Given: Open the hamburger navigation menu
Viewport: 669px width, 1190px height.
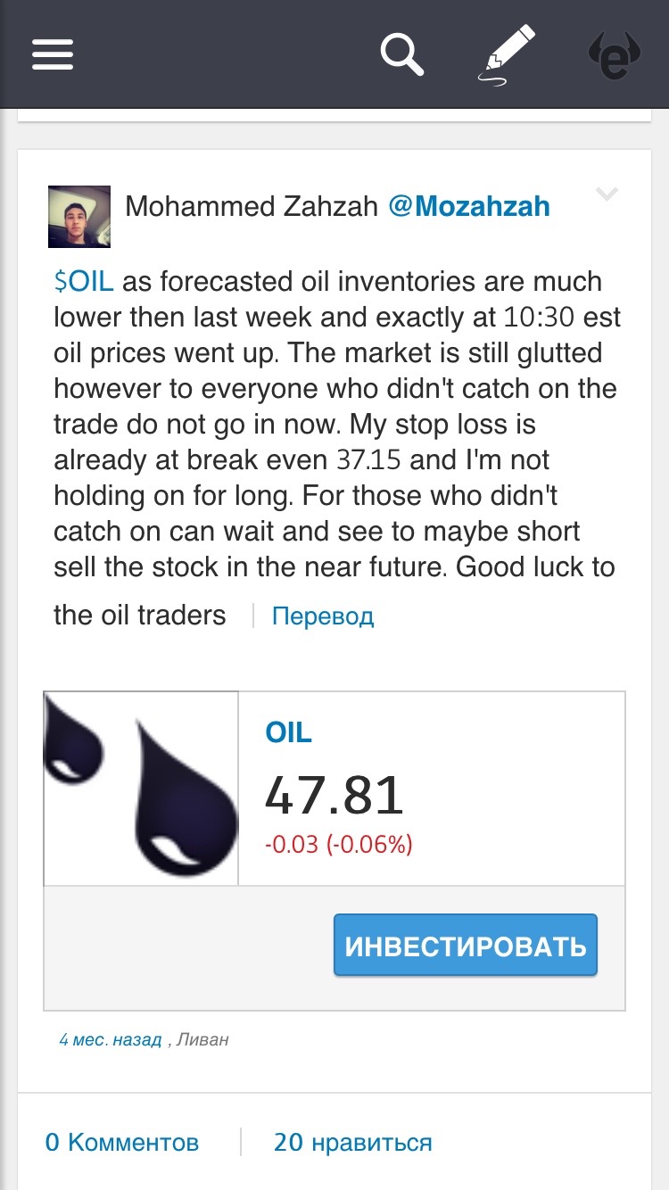Looking at the screenshot, I should pos(53,54).
